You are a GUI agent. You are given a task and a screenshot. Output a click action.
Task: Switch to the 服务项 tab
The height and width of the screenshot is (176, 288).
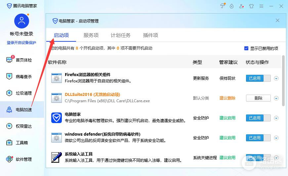tap(91, 35)
